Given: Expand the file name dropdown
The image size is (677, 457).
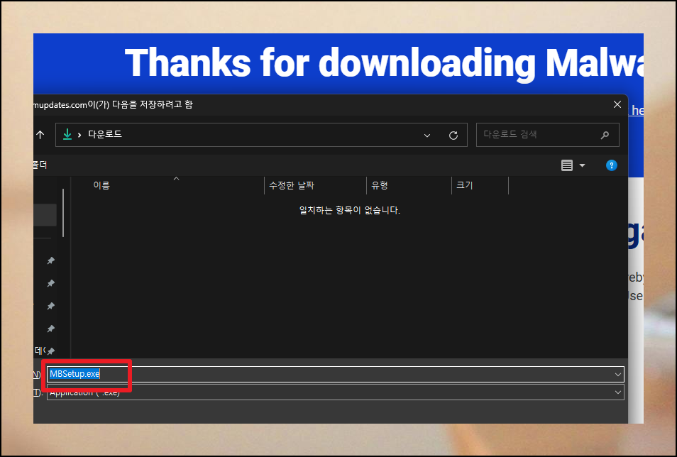Looking at the screenshot, I should click(618, 375).
